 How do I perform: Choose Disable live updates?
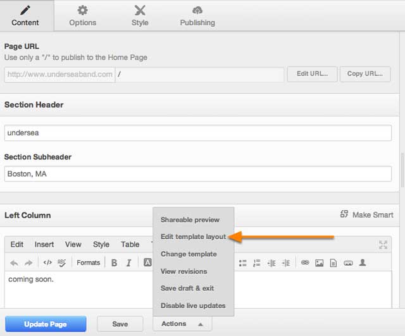click(x=193, y=306)
